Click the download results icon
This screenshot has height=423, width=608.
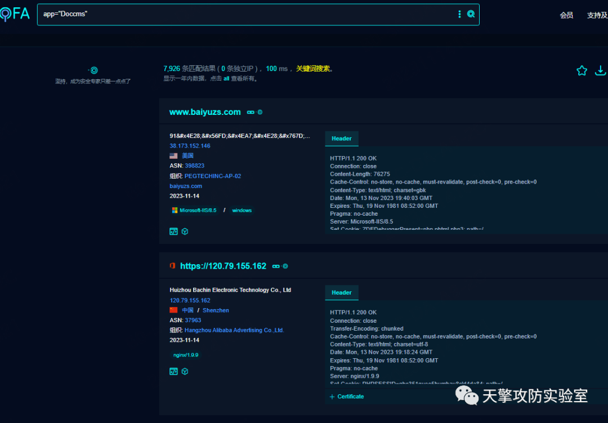click(600, 70)
